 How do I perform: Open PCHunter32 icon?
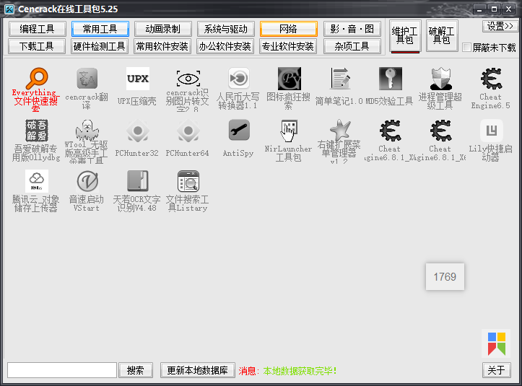138,131
